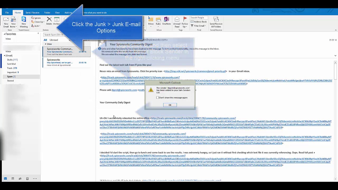This screenshot has width=338, height=190.
Task: Switch to Tasks view icon
Action: [27, 179]
